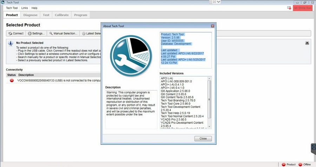Open the Help menu
This screenshot has width=316, height=167.
point(34,8)
